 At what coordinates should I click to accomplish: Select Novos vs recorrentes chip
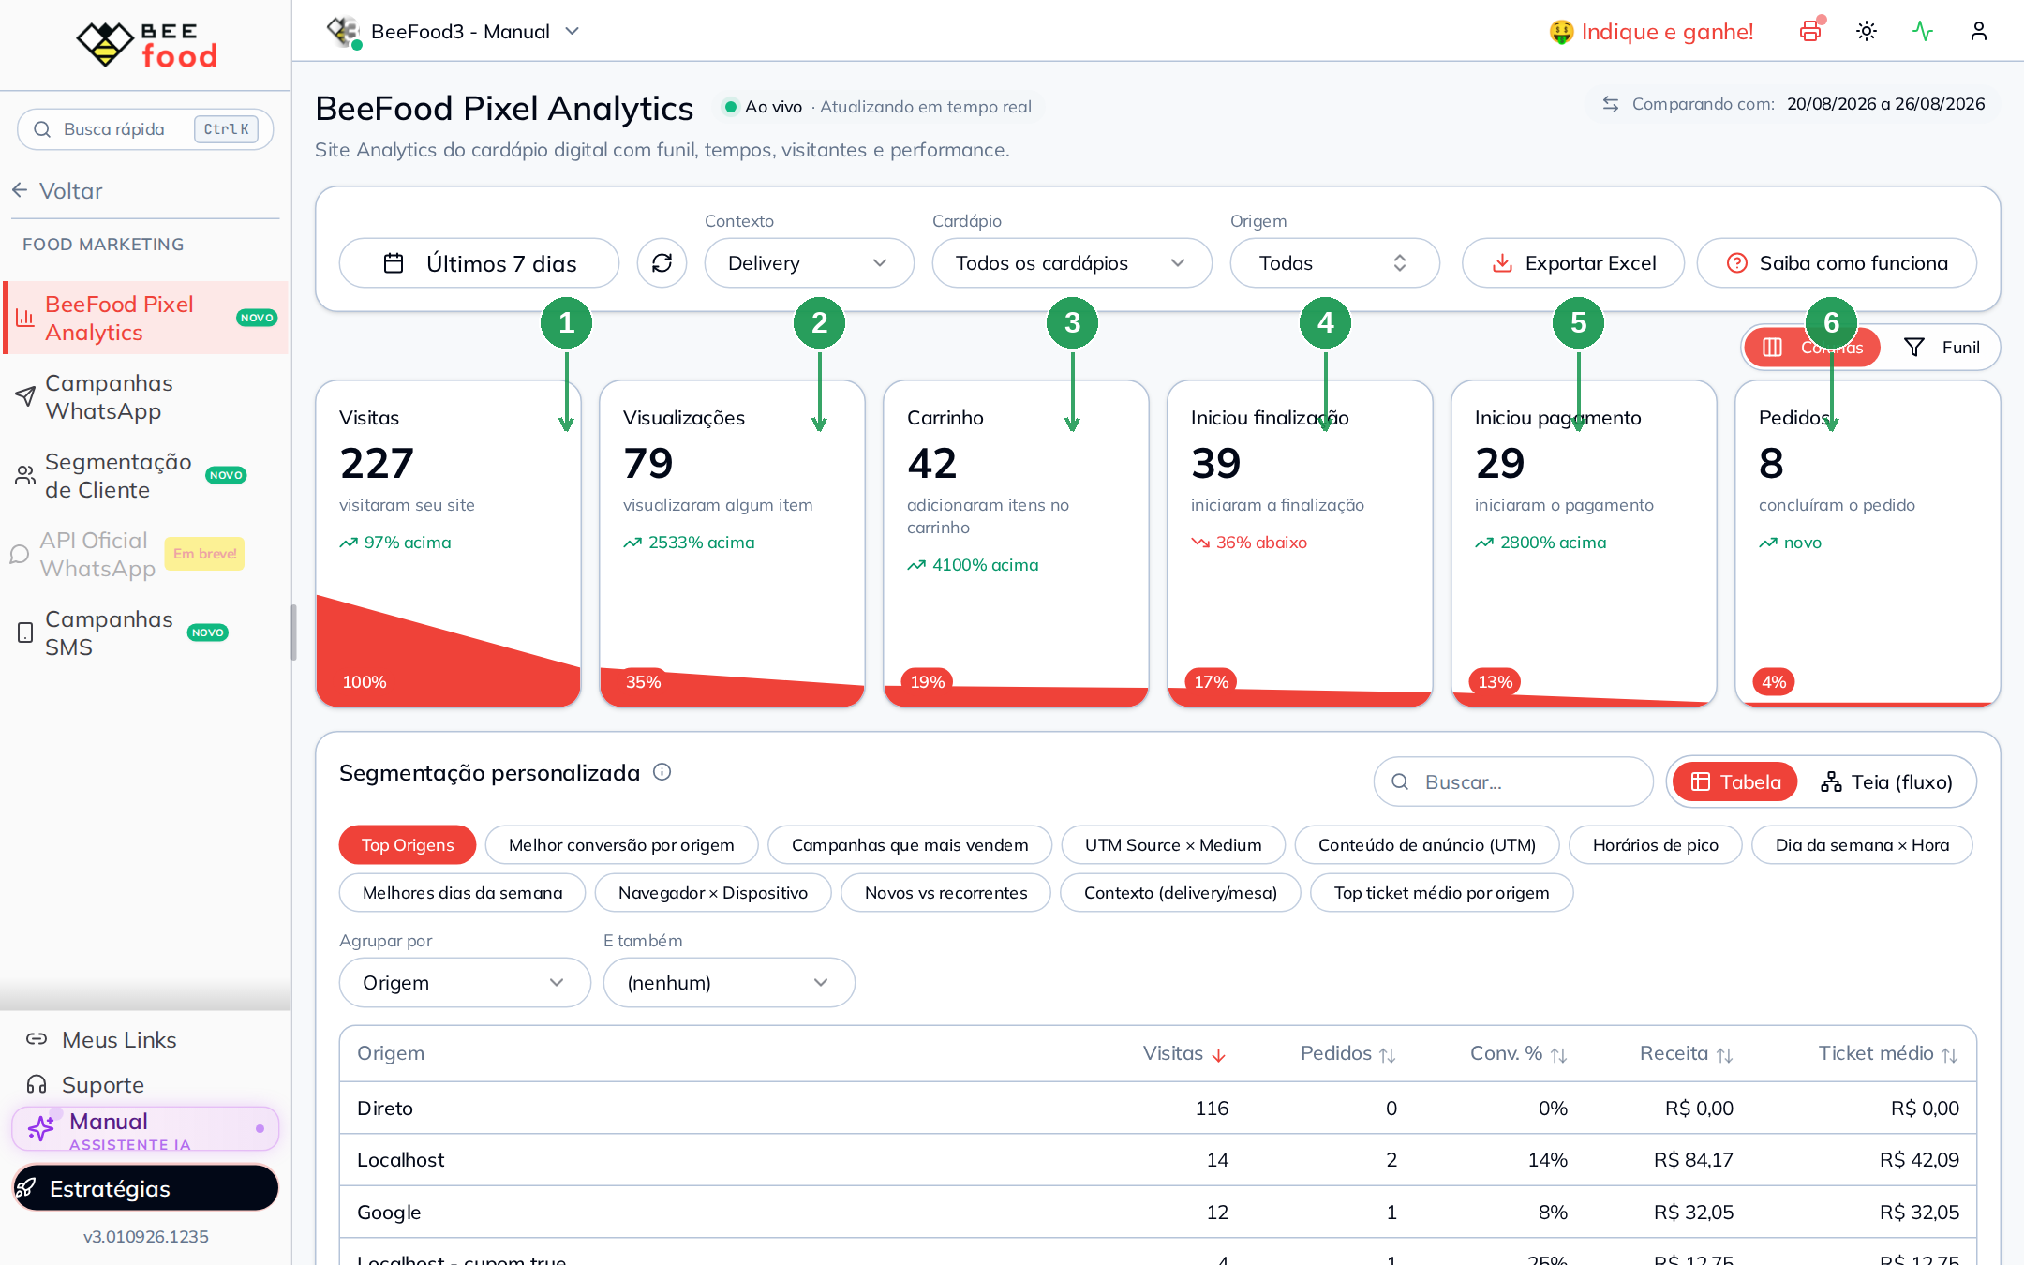tap(945, 893)
